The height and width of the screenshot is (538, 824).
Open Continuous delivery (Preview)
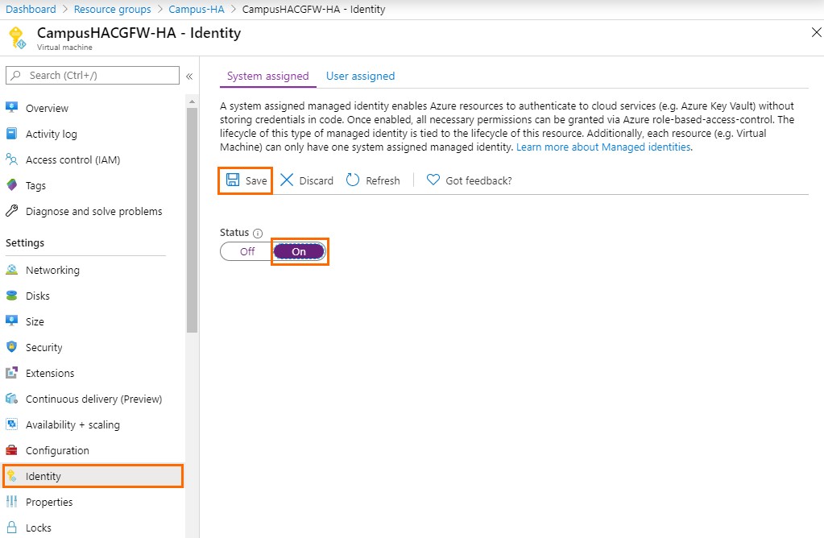93,399
